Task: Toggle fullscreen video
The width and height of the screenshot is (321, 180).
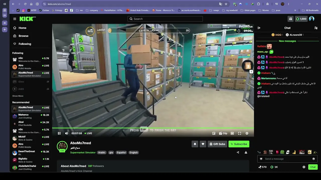Action: pyautogui.click(x=239, y=133)
